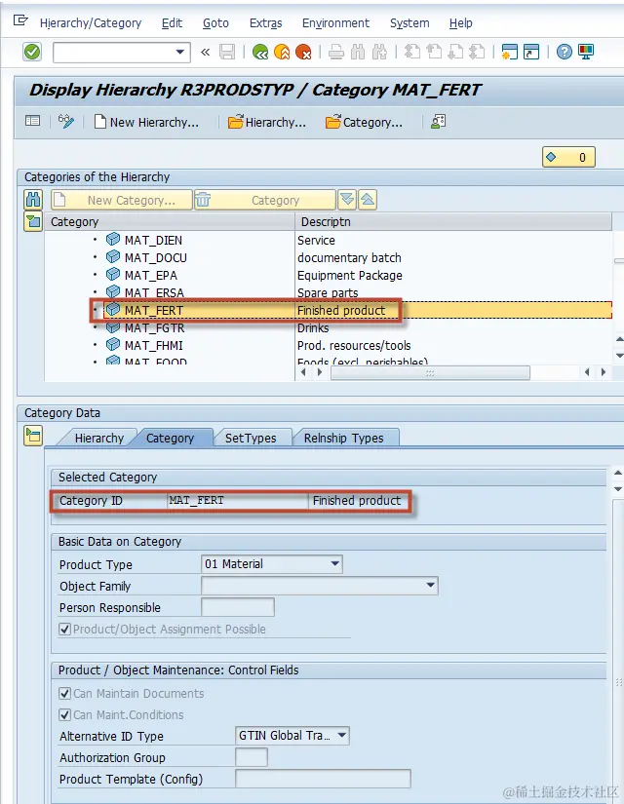Switch to the Hierarchy tab

[99, 439]
